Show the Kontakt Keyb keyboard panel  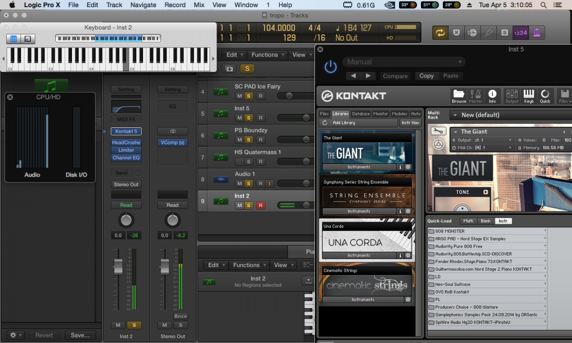(x=529, y=96)
